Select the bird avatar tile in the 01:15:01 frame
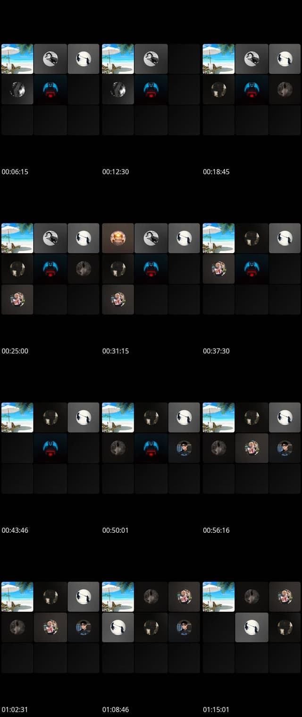The height and width of the screenshot is (717, 302). pyautogui.click(x=252, y=627)
